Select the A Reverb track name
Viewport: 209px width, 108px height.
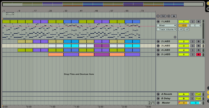pyautogui.click(x=166, y=94)
